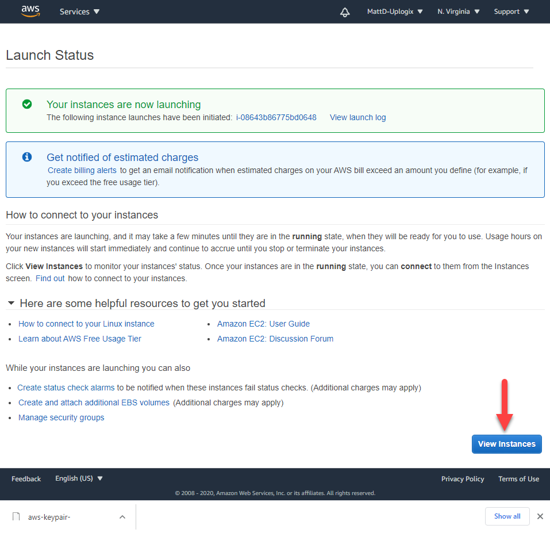Viewport: 550px width, 533px height.
Task: Expand the aws-keypair download options chevron
Action: [x=122, y=516]
